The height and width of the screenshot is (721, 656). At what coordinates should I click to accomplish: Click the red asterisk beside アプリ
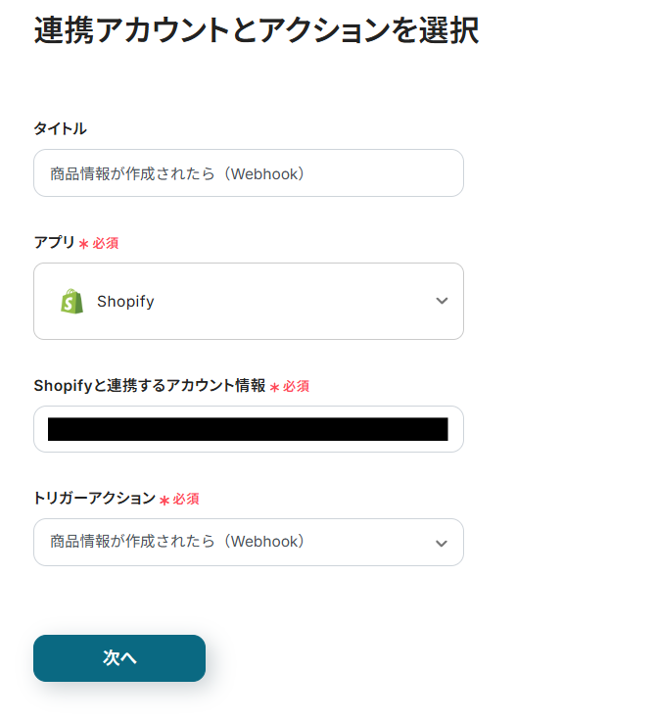click(x=83, y=244)
